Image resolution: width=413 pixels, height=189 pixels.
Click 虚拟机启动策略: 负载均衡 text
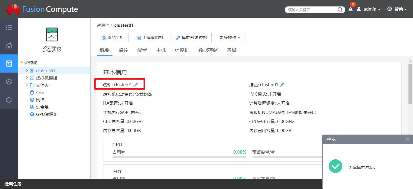[128, 94]
